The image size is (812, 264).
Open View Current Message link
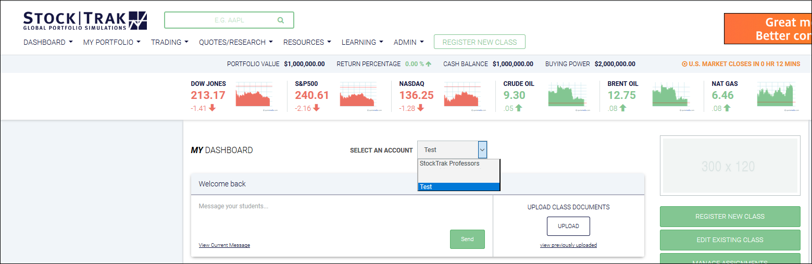pyautogui.click(x=224, y=245)
